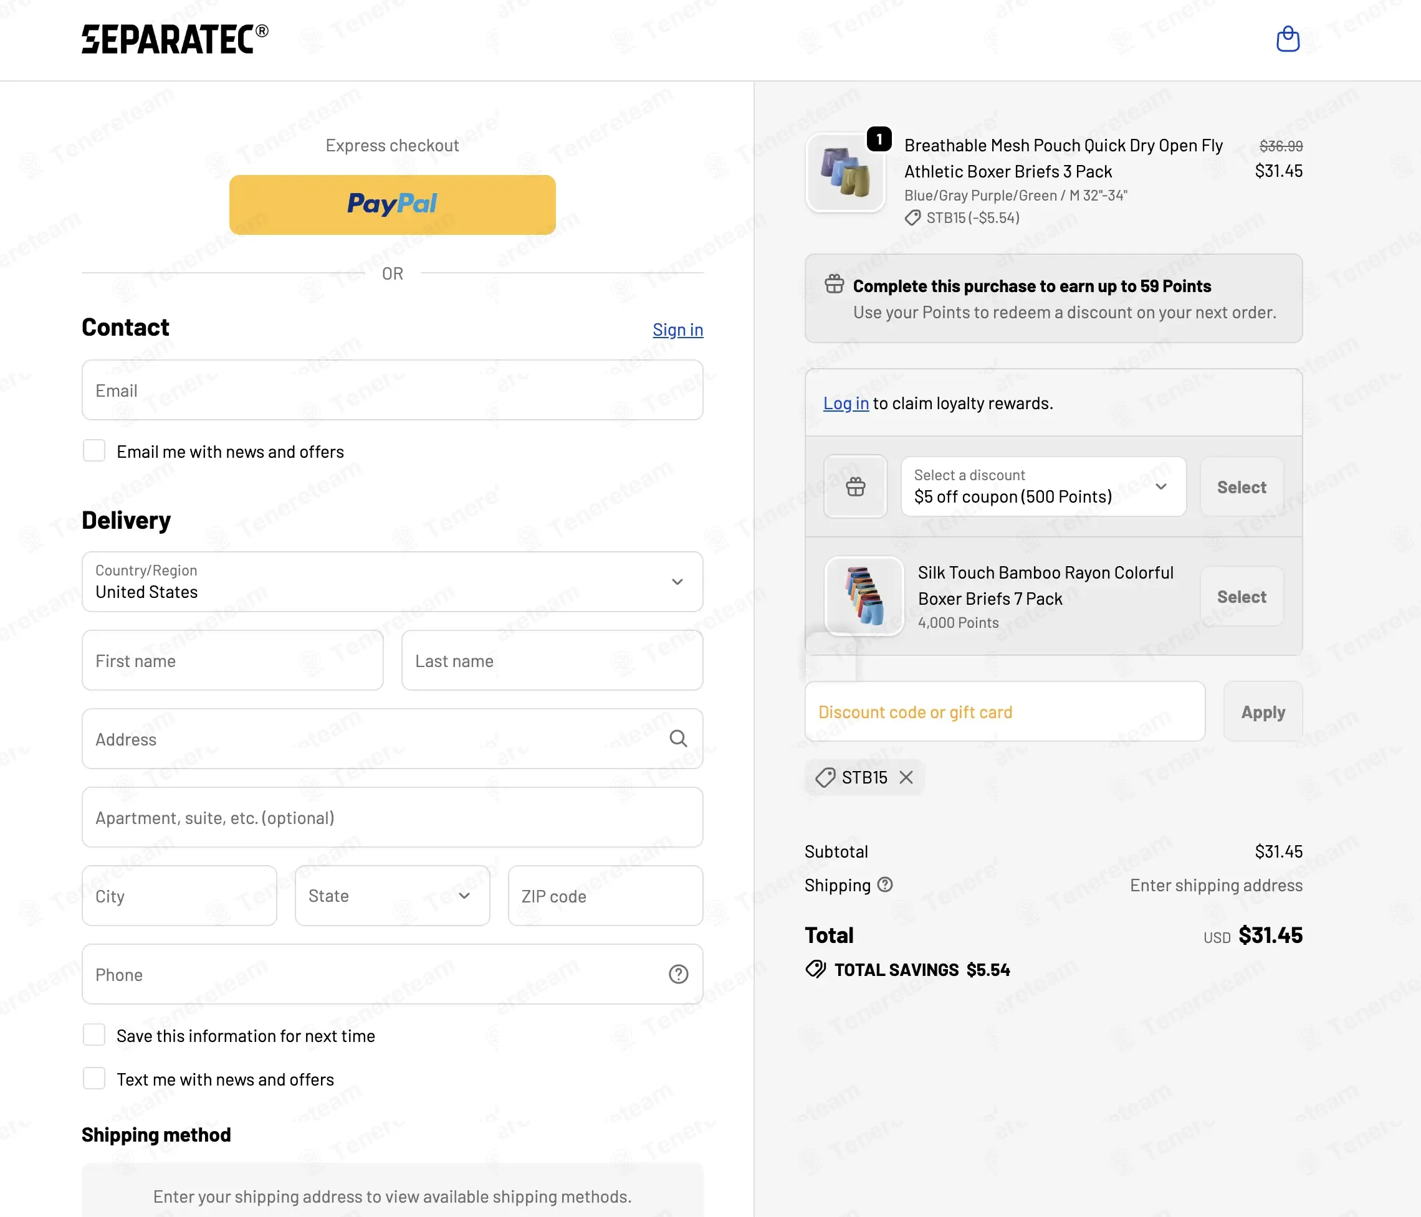Open the shopping bag cart icon
This screenshot has width=1421, height=1217.
point(1288,39)
